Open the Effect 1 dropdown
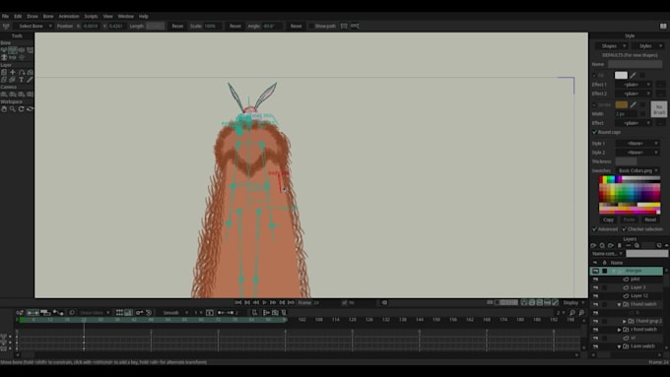This screenshot has height=377, width=670. pyautogui.click(x=634, y=85)
